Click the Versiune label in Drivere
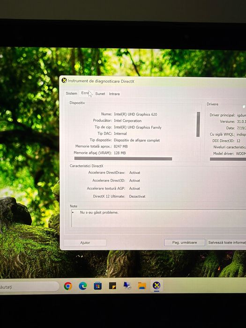Screen dimensions: 246x328 pos(227,121)
